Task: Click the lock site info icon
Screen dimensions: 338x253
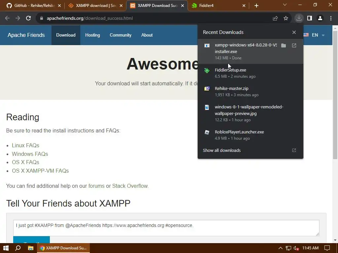Action: 42,18
